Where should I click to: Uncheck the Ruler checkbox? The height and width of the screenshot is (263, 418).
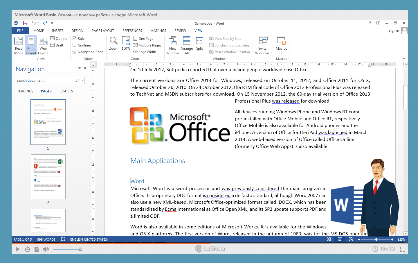[75, 38]
